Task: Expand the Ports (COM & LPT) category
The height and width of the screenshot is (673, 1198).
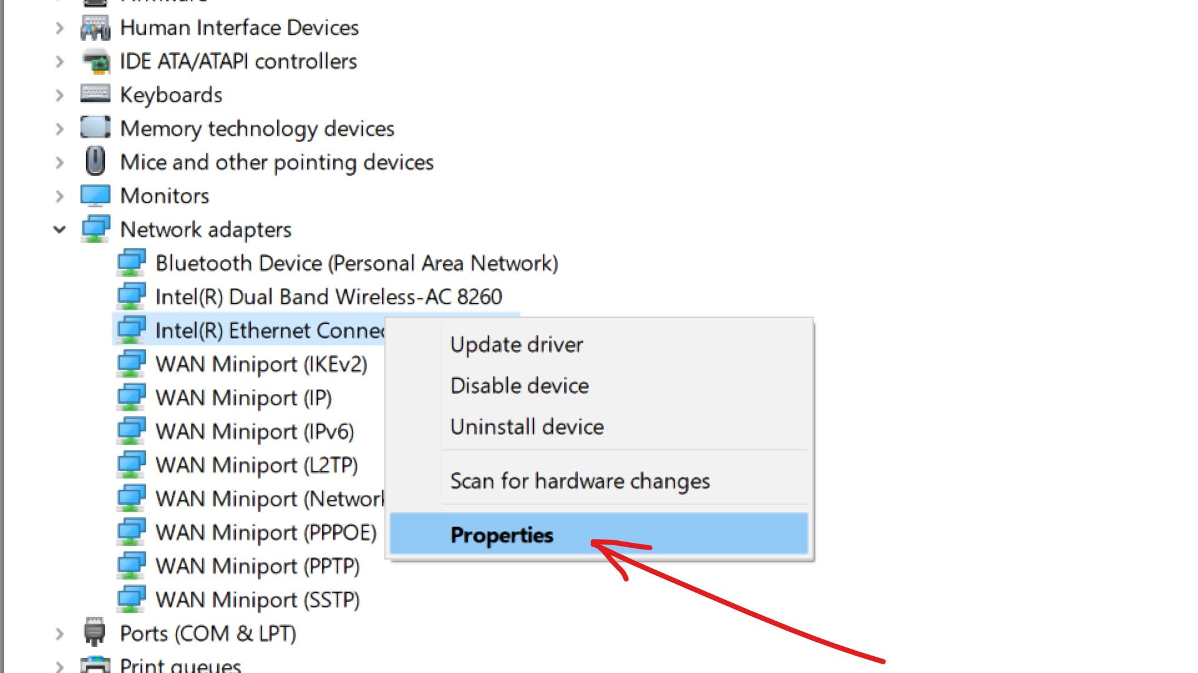Action: [x=59, y=633]
